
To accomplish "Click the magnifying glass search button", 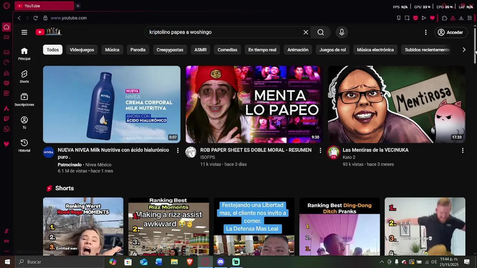I will 320,32.
